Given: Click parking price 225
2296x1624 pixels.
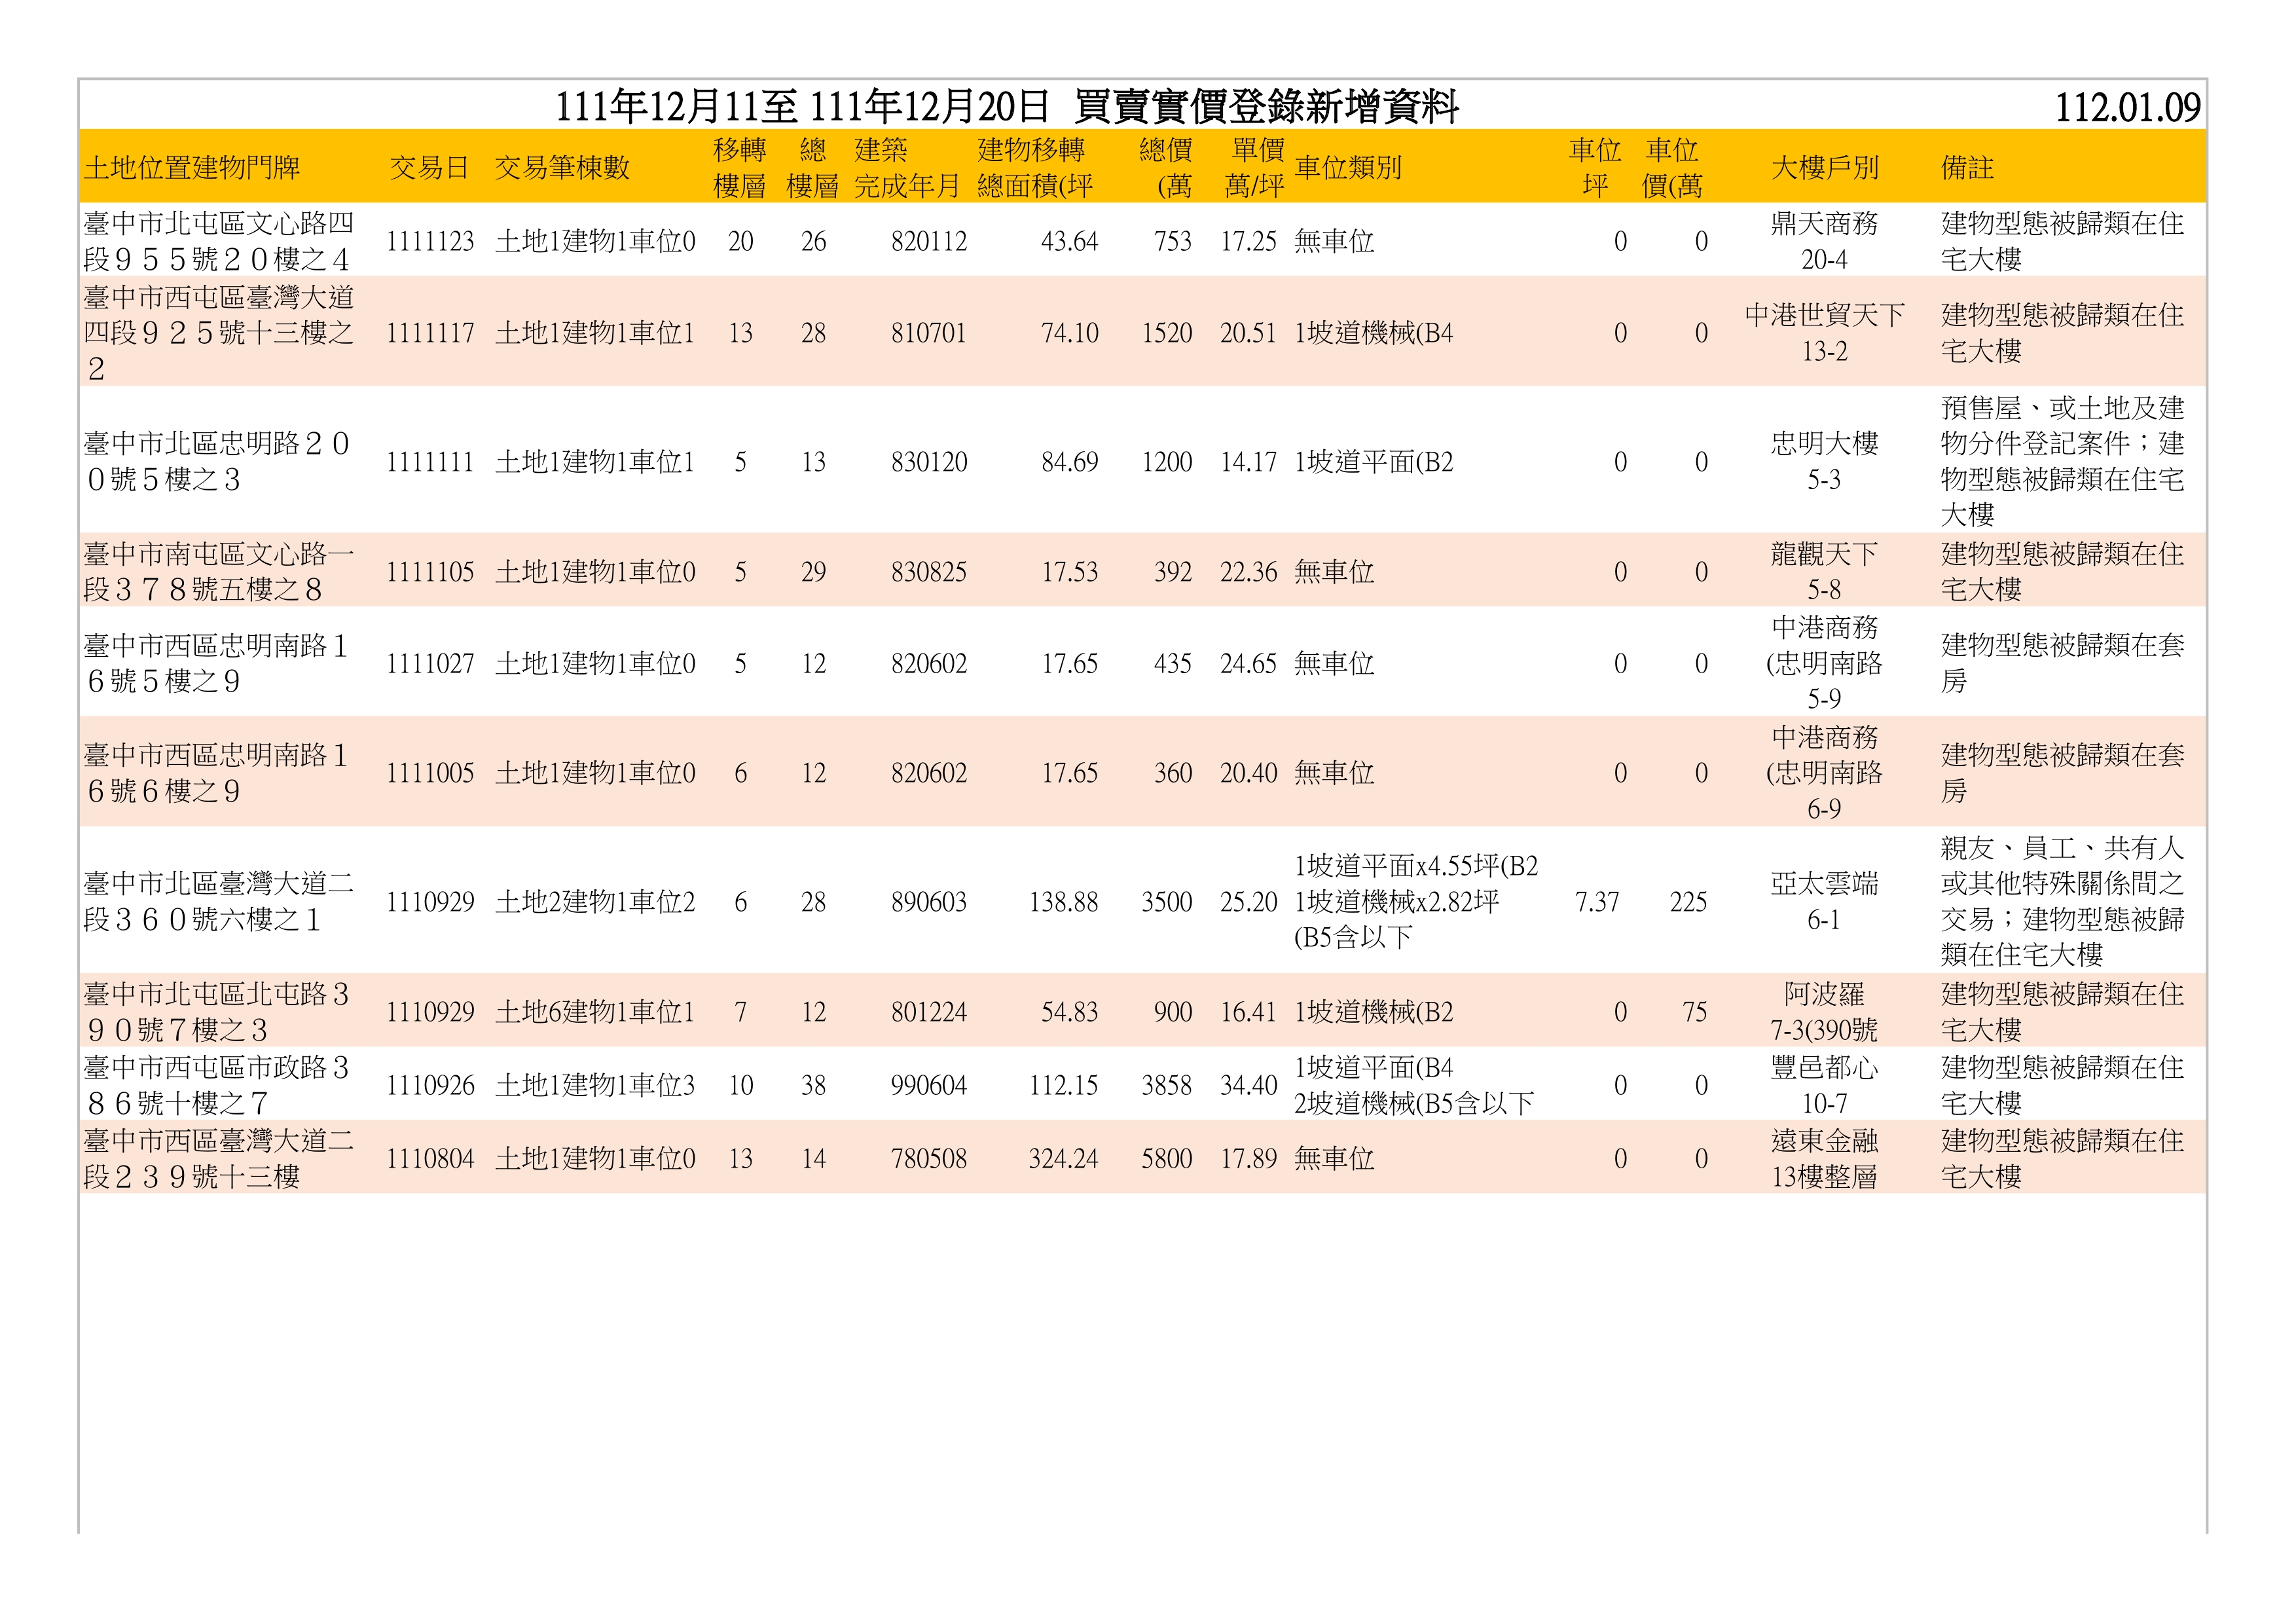Looking at the screenshot, I should pos(1688,902).
